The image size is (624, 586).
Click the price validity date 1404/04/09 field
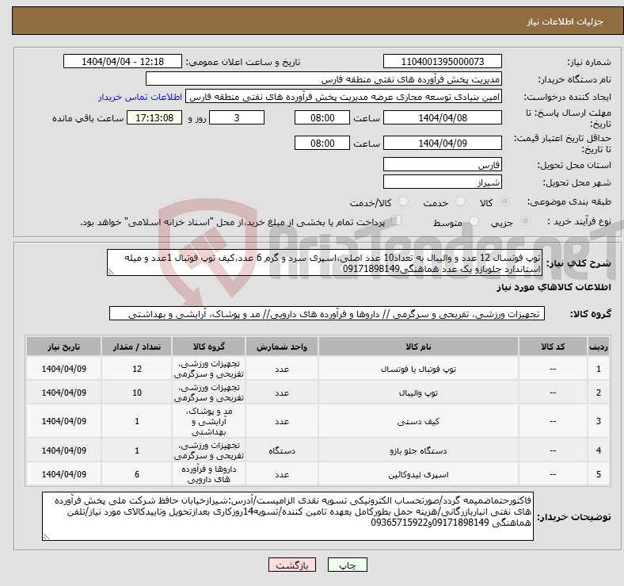[442, 143]
